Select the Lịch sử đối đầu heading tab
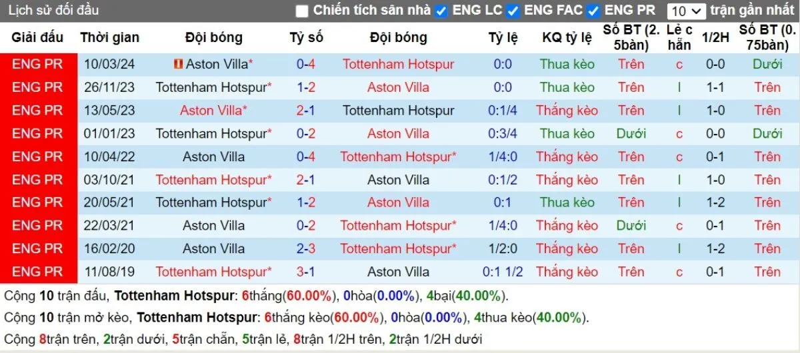The height and width of the screenshot is (353, 800). click(53, 10)
